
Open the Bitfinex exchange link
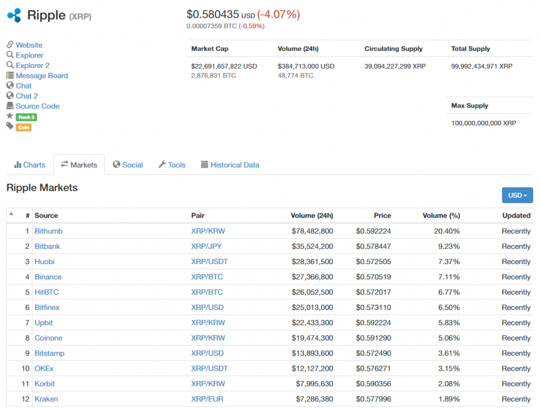pos(47,307)
